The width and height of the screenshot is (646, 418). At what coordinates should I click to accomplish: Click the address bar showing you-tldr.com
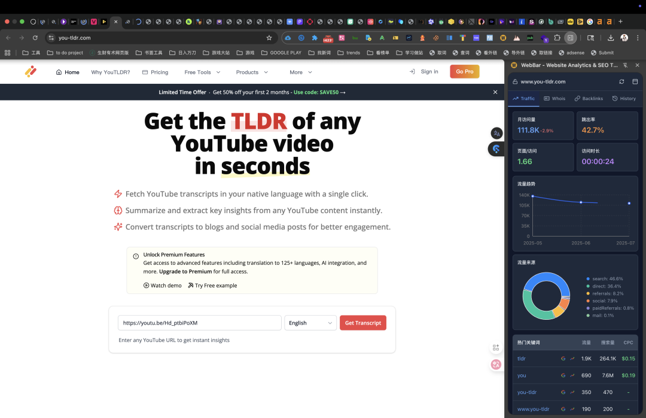161,38
